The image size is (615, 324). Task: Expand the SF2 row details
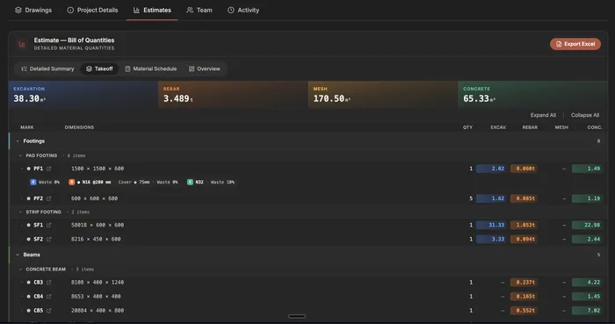click(22, 239)
